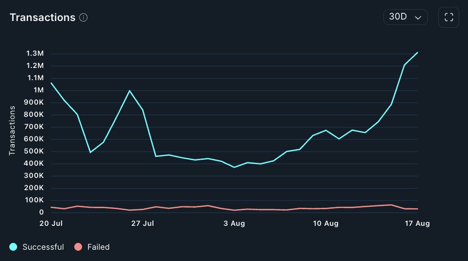468x261 pixels.
Task: Click the 1.3M y-axis tick label
Action: tap(35, 53)
